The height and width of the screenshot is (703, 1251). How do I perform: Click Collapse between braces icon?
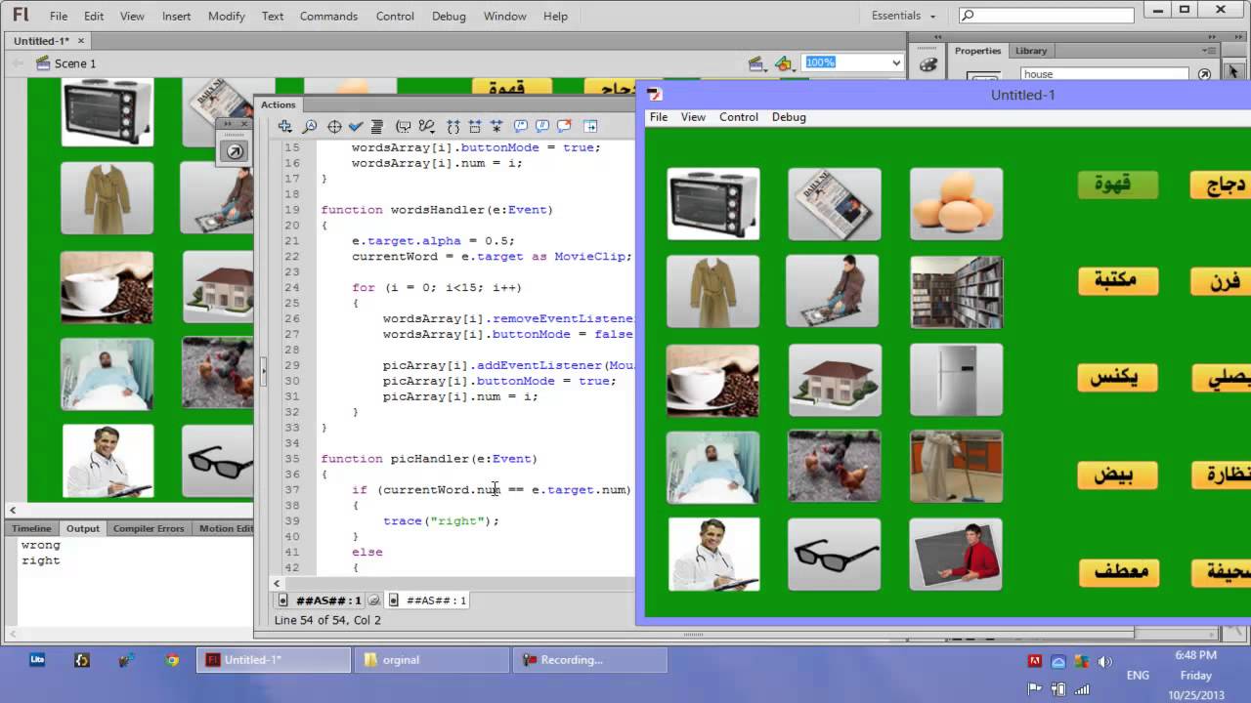coord(453,126)
